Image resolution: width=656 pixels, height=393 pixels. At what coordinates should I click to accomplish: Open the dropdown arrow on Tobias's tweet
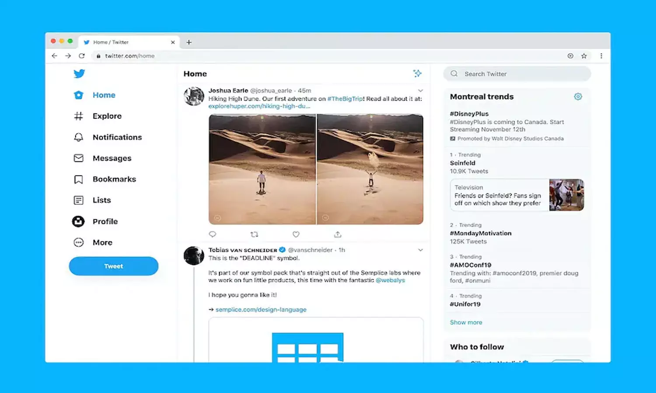pyautogui.click(x=420, y=250)
